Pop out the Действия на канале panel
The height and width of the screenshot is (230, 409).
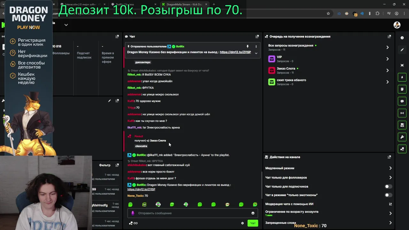[x=389, y=157]
